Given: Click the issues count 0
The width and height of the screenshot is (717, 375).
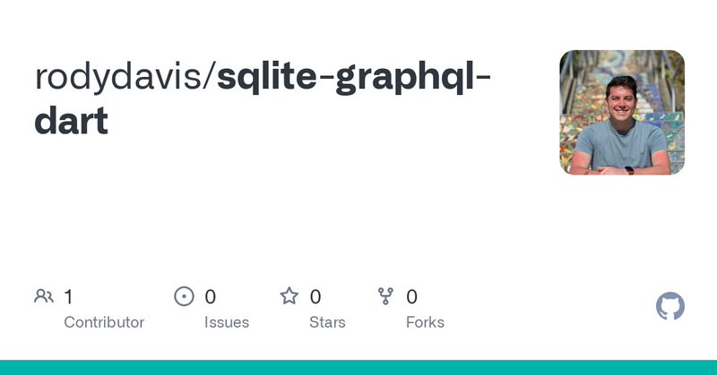Looking at the screenshot, I should tap(211, 297).
